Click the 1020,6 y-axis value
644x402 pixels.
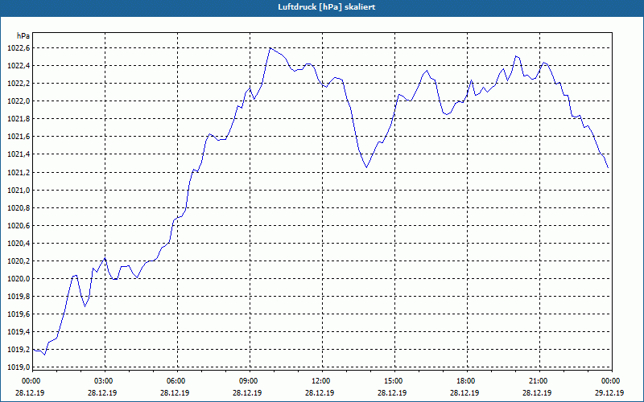pyautogui.click(x=18, y=226)
